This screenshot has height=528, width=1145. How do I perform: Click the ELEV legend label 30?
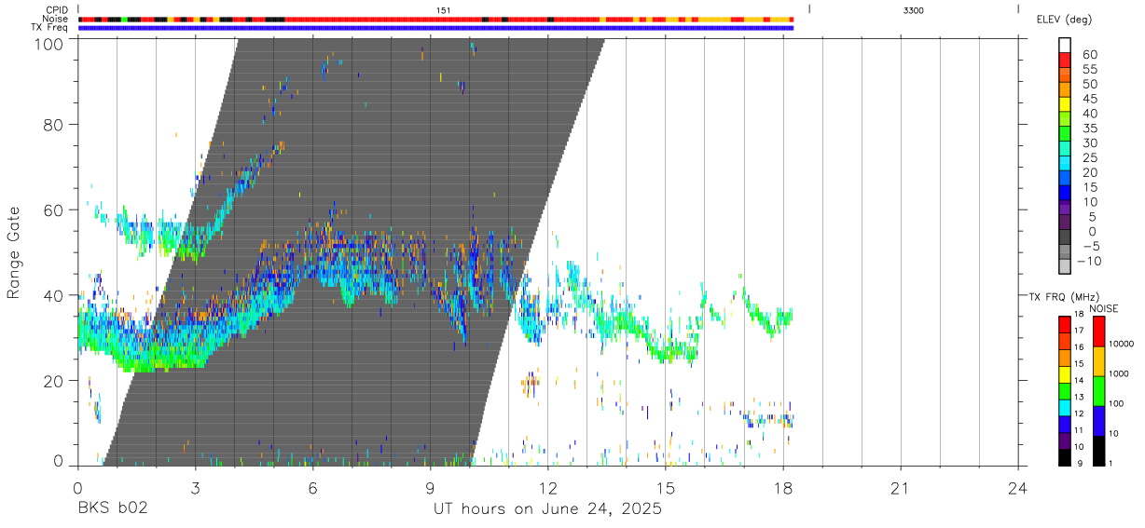(1091, 142)
